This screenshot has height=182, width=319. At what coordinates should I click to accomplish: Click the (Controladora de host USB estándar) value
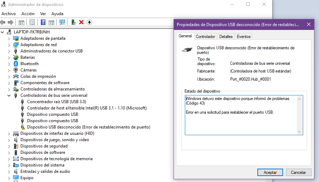tap(261, 71)
